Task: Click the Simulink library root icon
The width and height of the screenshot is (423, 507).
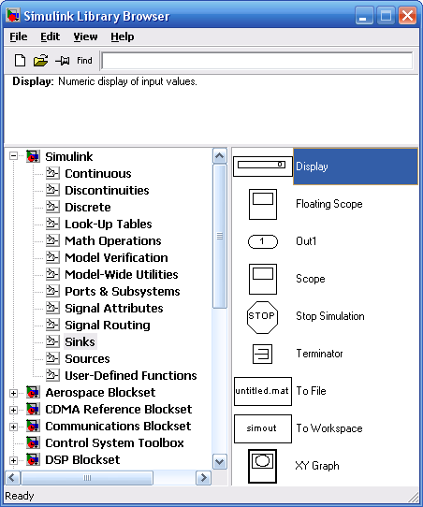Action: tap(33, 156)
